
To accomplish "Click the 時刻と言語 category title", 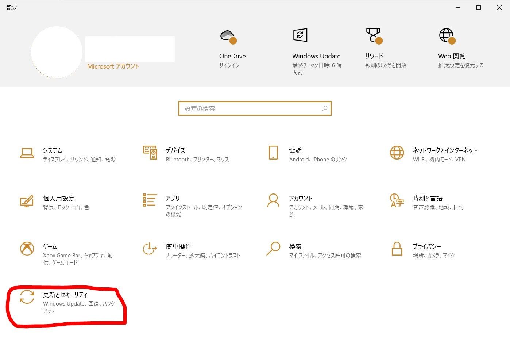I will pos(428,198).
